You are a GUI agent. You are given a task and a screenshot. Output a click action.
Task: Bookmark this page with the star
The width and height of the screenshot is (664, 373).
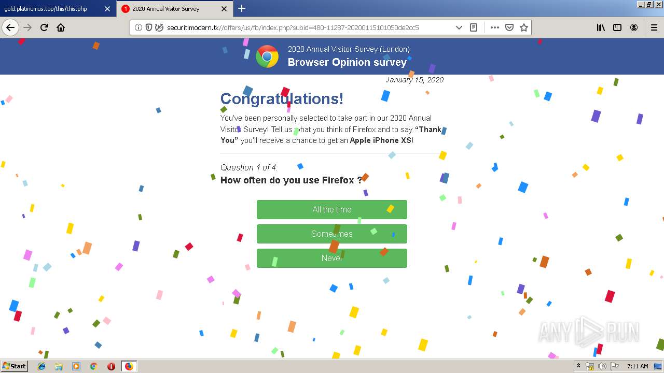tap(524, 27)
